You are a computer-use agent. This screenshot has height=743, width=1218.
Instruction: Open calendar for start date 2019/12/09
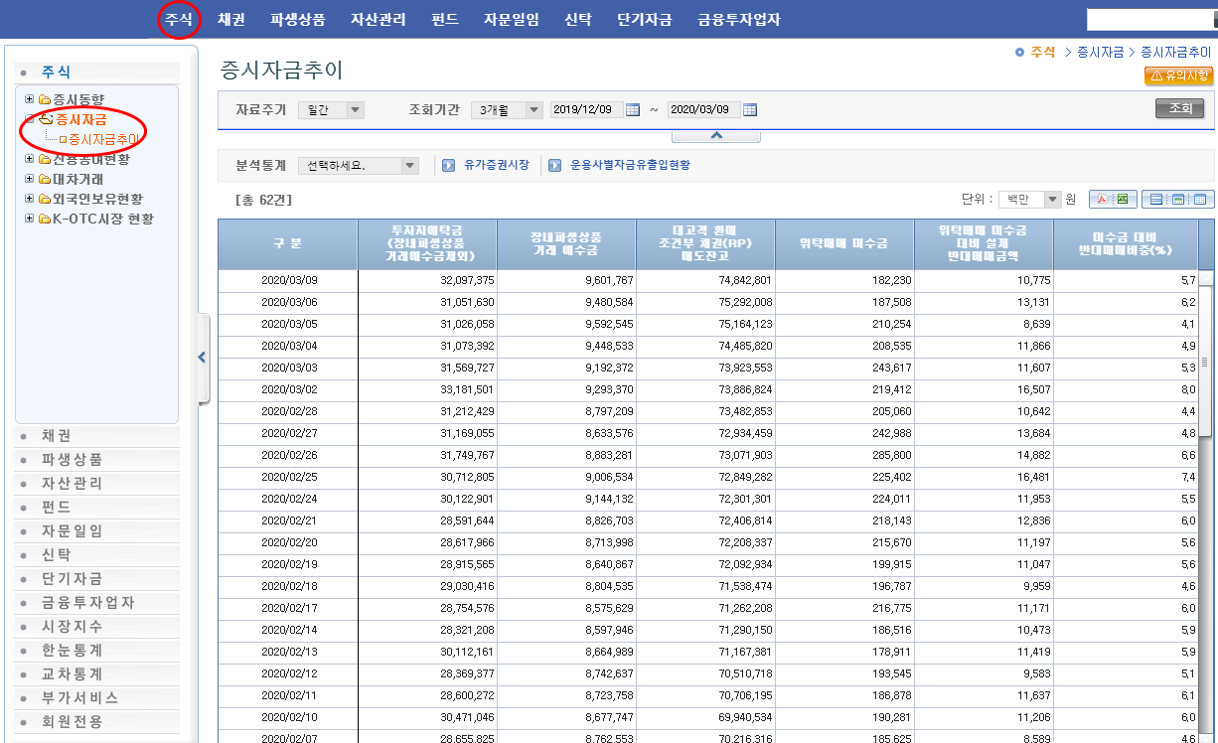pyautogui.click(x=633, y=110)
